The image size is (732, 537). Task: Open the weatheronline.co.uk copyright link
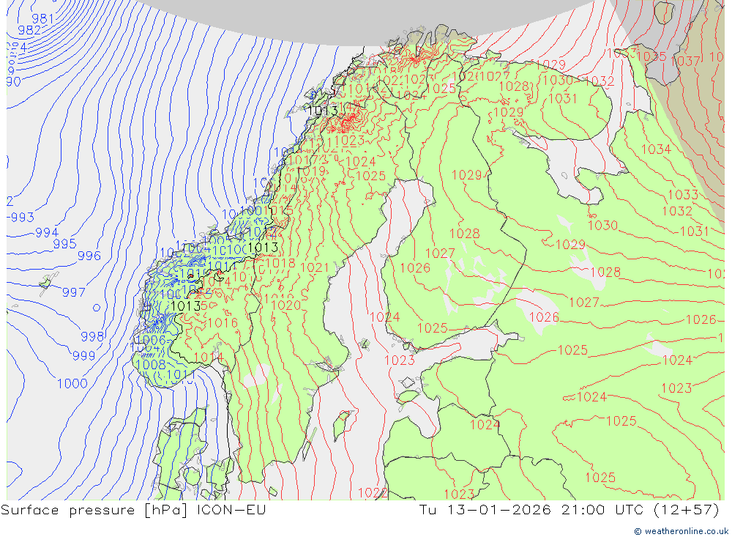point(681,531)
